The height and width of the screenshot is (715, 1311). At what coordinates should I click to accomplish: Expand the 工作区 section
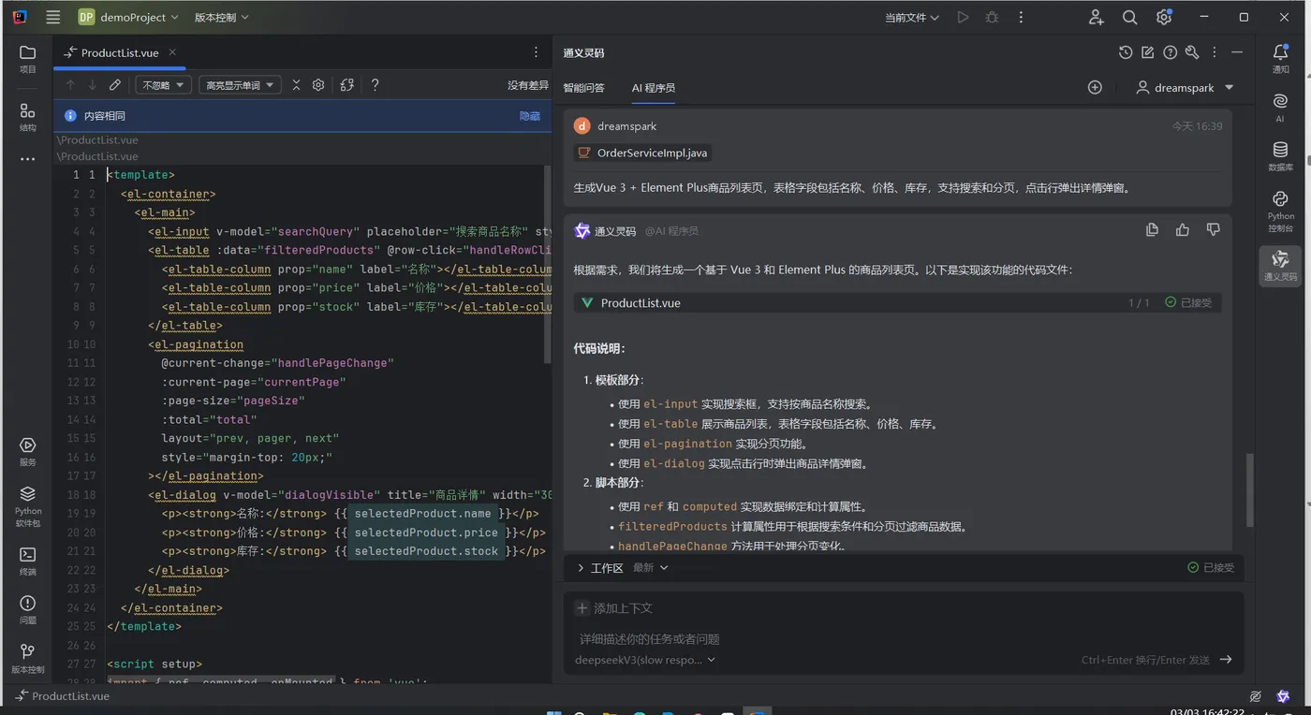point(599,568)
